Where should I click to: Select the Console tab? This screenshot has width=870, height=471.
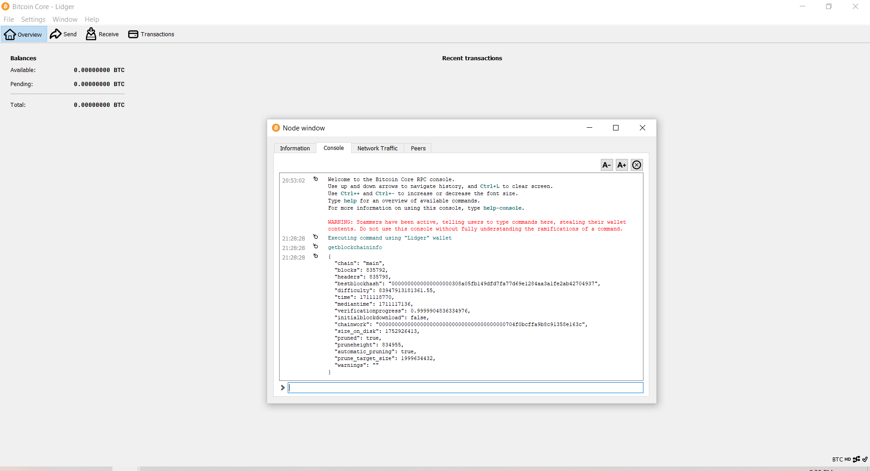[x=333, y=148]
